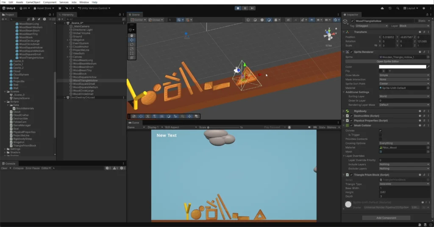Disable the Destructible script checkbox

click(351, 116)
